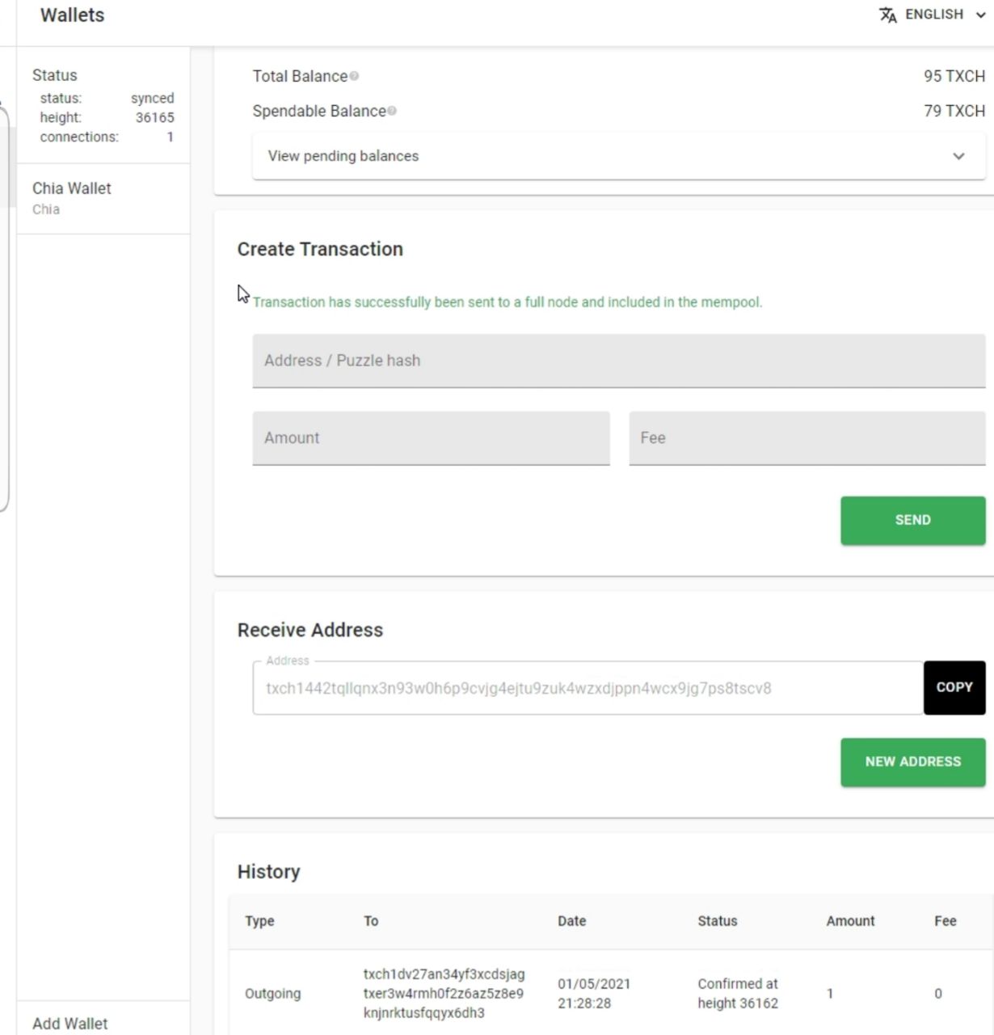Viewport: 994px width, 1035px height.
Task: Select the receive address text field
Action: (588, 688)
